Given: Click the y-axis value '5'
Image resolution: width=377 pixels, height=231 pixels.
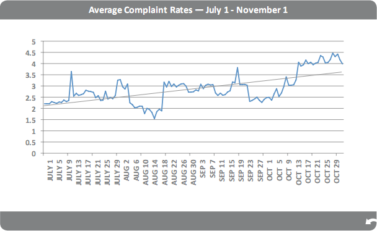Looking at the screenshot, I should click(x=33, y=42).
